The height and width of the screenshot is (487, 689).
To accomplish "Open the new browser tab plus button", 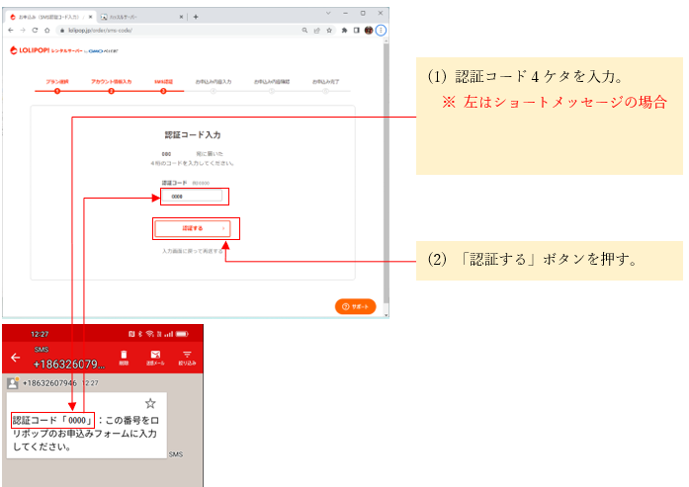I will (196, 17).
